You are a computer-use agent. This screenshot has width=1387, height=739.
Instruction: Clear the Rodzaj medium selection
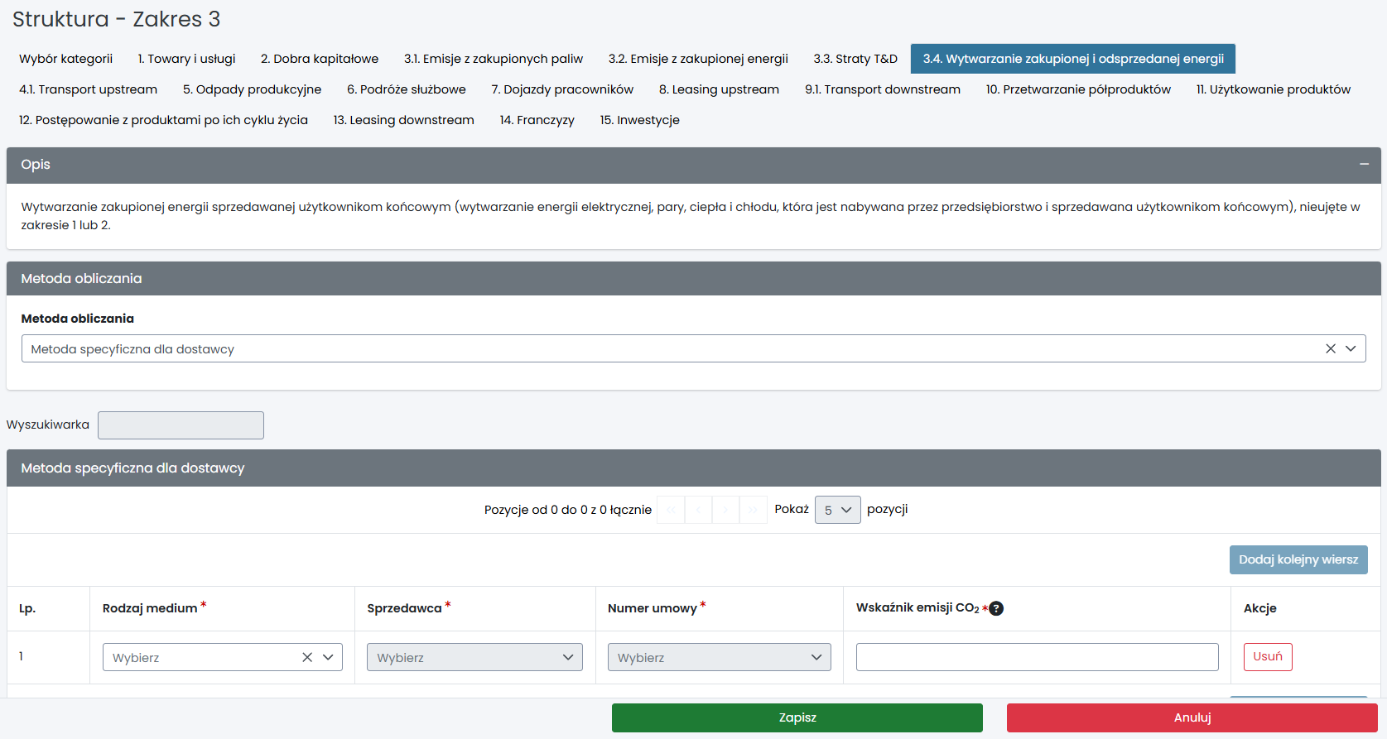coord(307,657)
